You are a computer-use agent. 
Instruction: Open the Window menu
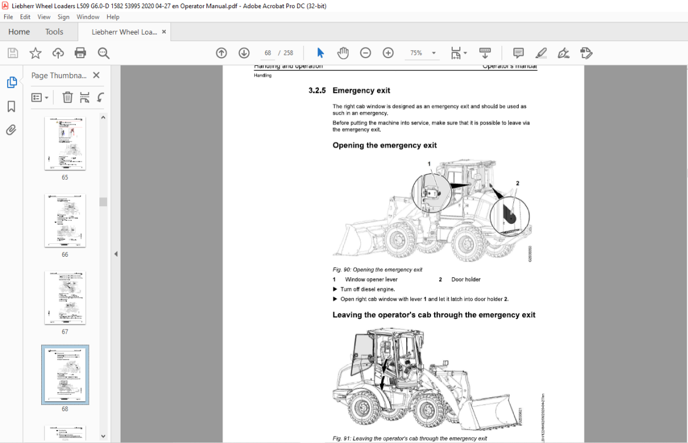[x=88, y=16]
